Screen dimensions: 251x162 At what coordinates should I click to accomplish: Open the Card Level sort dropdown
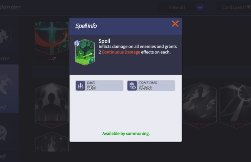click(235, 7)
